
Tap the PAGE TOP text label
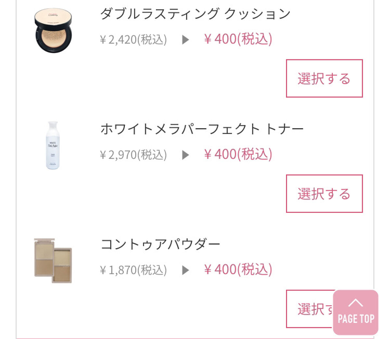pyautogui.click(x=356, y=319)
